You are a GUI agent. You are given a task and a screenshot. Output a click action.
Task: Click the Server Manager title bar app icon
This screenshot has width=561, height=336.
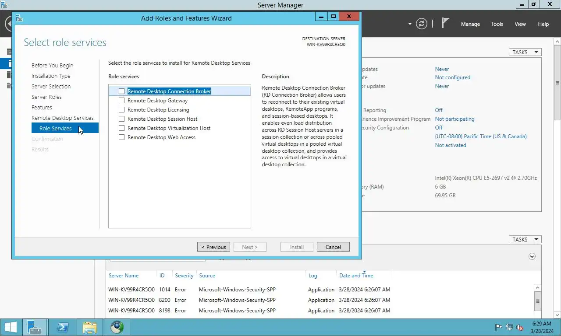click(4, 5)
